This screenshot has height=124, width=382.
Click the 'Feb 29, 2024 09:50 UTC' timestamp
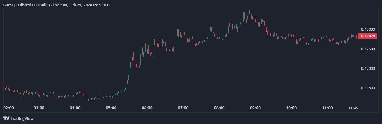(90, 5)
